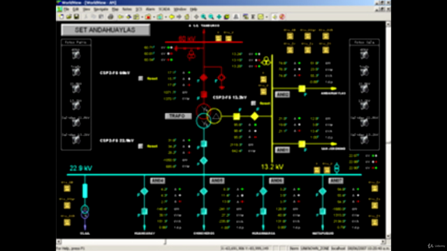Click the yellow forward arrow toolbar icon
Viewport: 447px width, 251px height.
172,17
